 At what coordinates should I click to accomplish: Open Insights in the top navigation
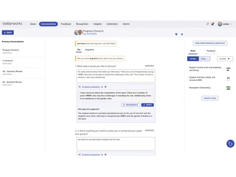pos(97,24)
